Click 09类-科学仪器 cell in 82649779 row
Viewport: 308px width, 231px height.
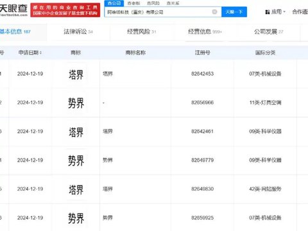265,160
